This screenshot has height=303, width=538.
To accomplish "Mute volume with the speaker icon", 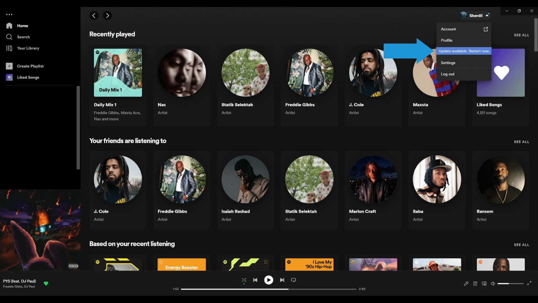I will click(493, 284).
